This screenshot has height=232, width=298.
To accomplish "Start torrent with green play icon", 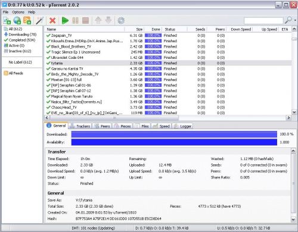I will tap(65, 20).
